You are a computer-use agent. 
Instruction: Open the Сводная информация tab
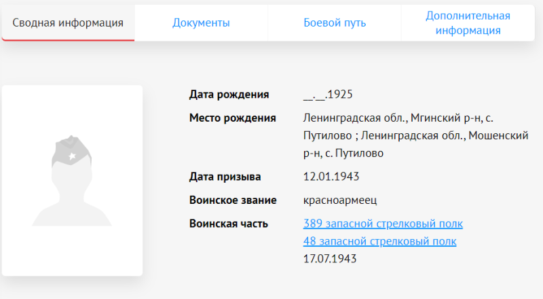(x=68, y=23)
